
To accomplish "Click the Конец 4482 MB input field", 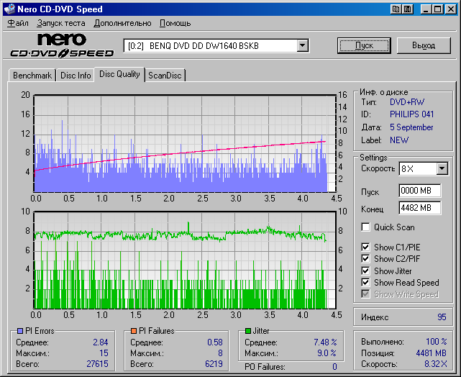I will pyautogui.click(x=419, y=208).
